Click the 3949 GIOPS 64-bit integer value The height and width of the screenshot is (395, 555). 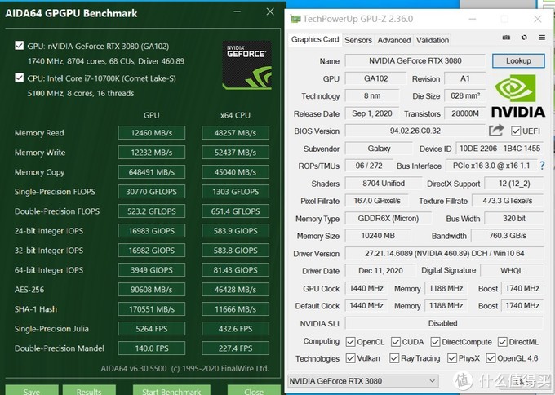(152, 270)
